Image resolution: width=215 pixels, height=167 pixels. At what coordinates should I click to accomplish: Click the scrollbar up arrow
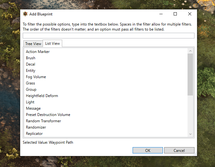pos(190,51)
